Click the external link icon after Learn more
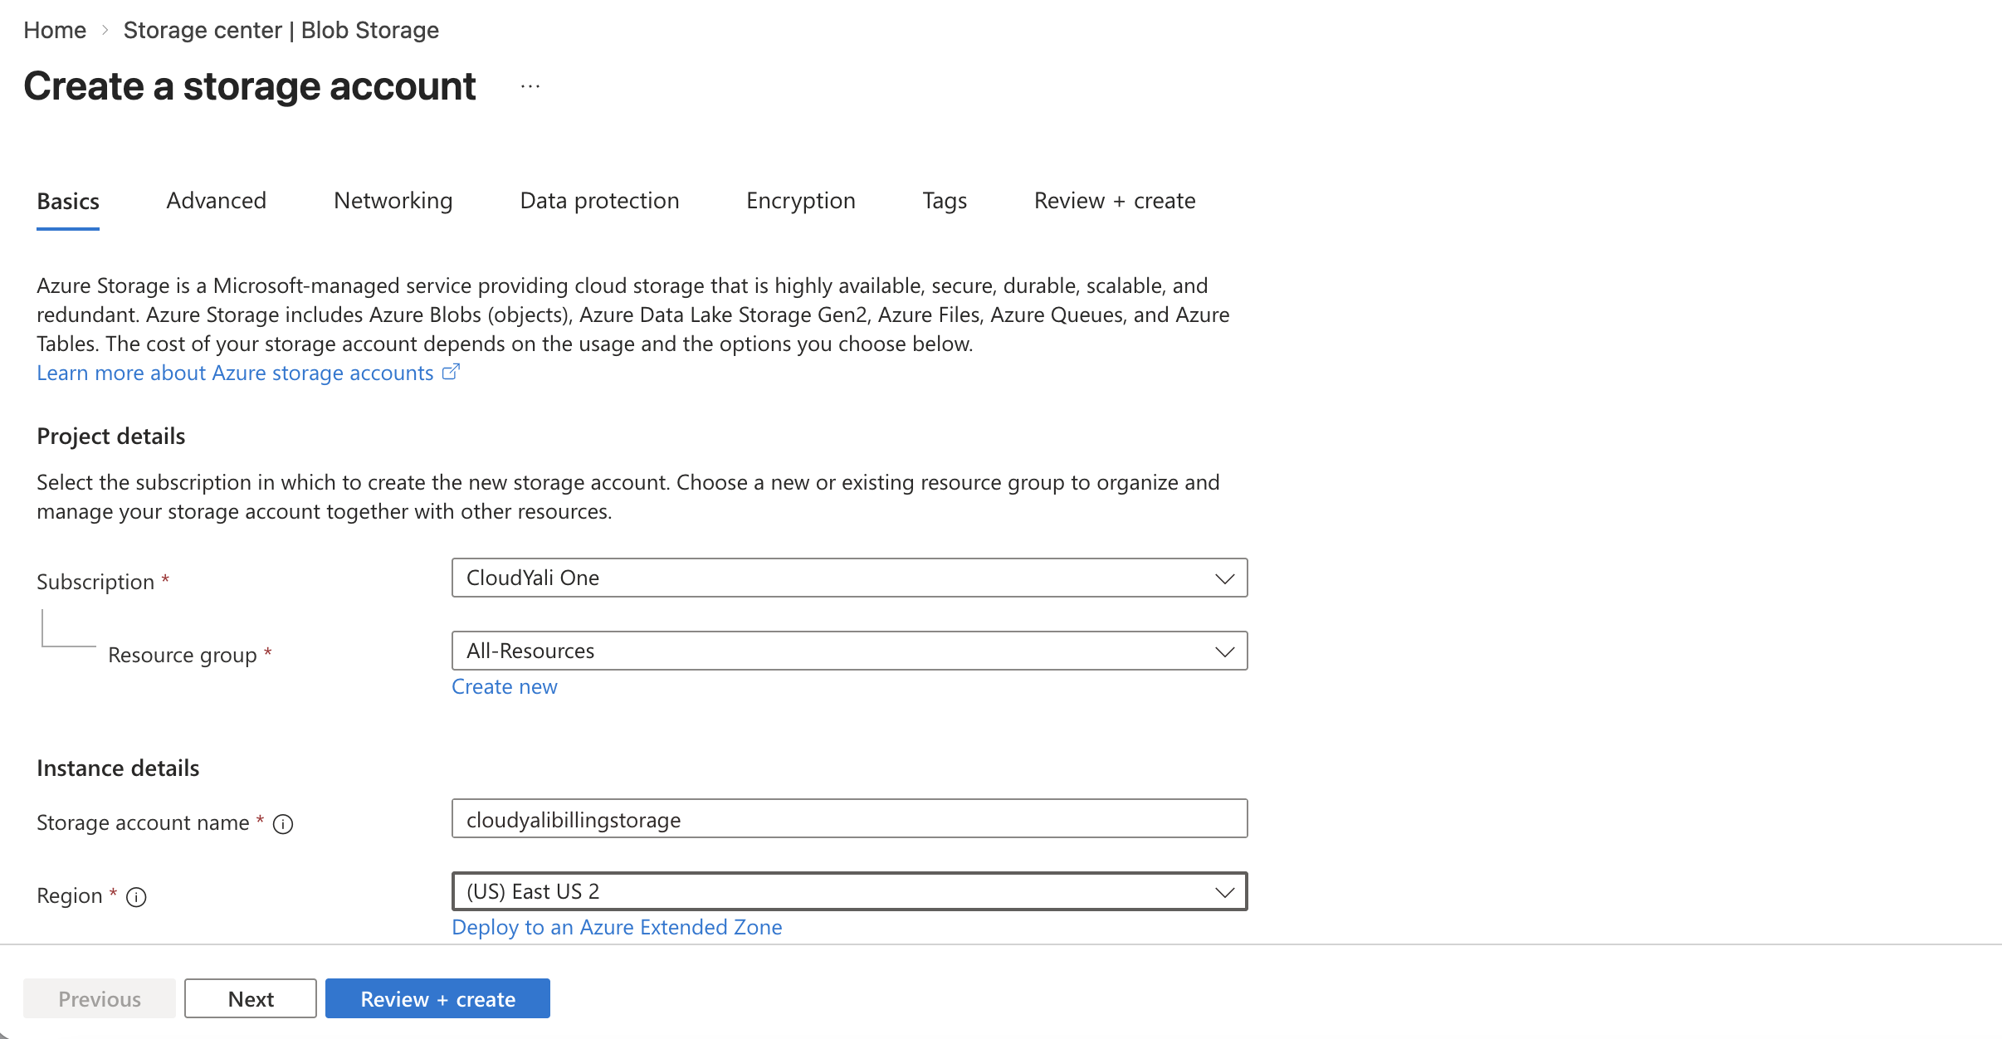This screenshot has width=2002, height=1039. 451,372
